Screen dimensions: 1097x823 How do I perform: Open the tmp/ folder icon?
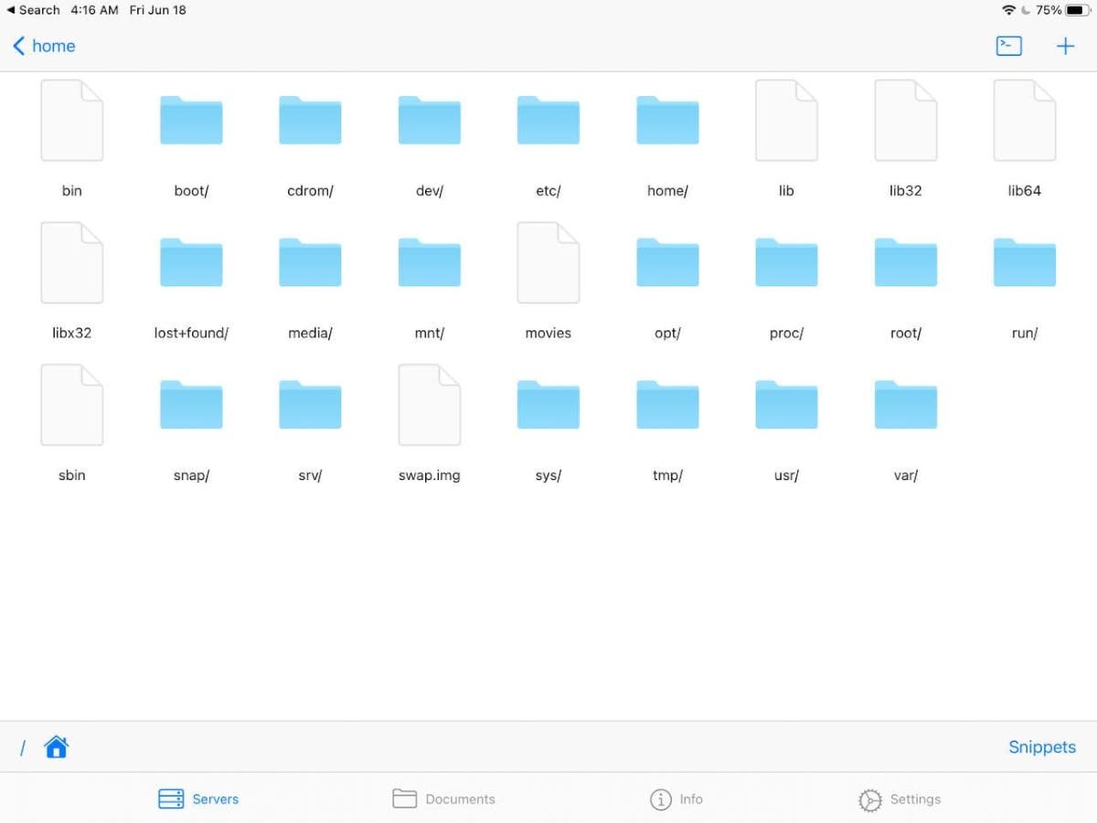click(667, 405)
